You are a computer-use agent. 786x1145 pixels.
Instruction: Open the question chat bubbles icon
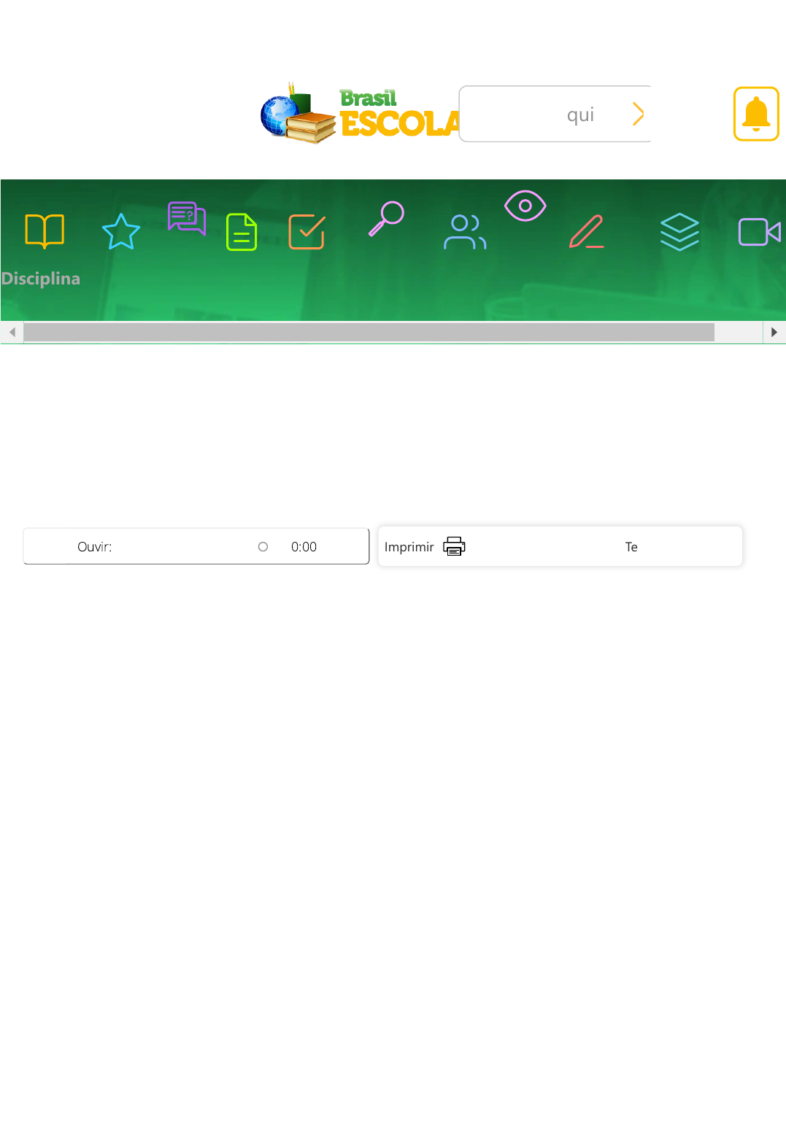pos(187,218)
